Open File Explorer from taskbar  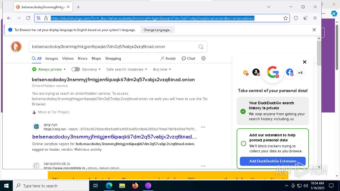122,186
